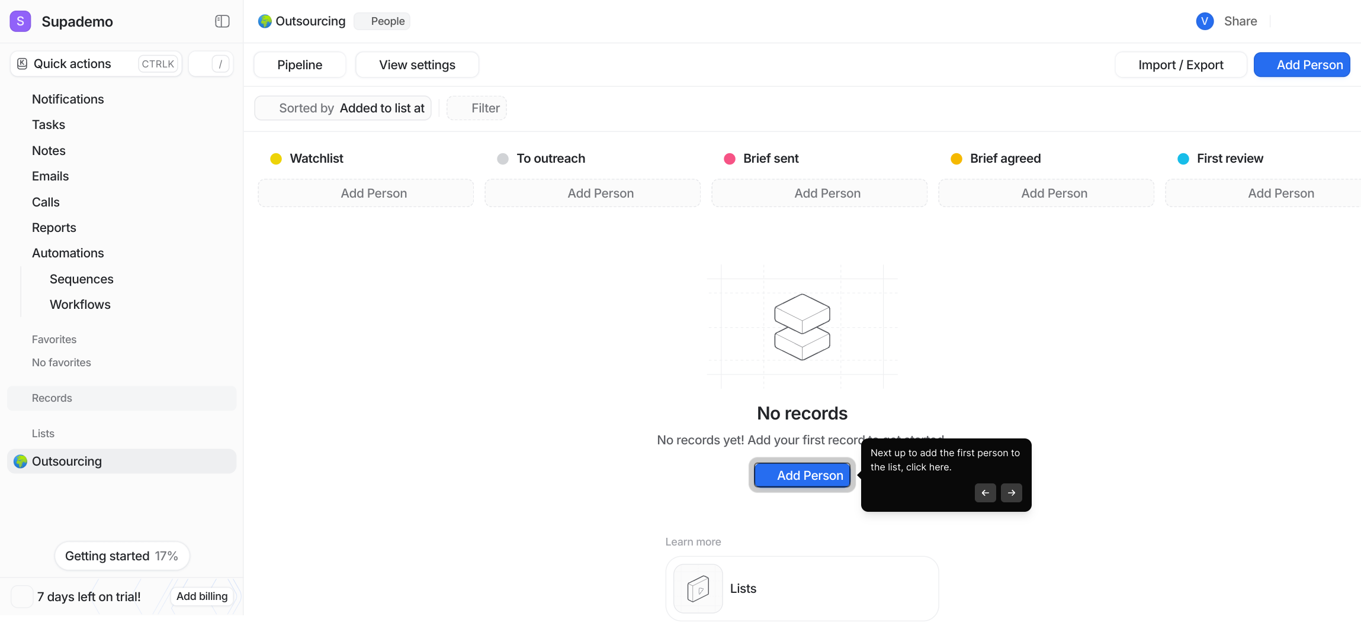Click First review column header
The width and height of the screenshot is (1361, 639).
pos(1230,159)
